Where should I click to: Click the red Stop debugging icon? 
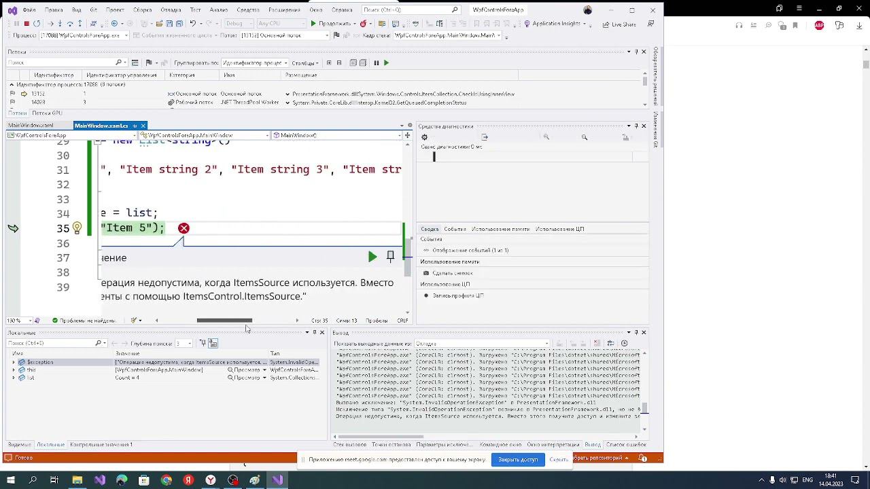pyautogui.click(x=27, y=24)
